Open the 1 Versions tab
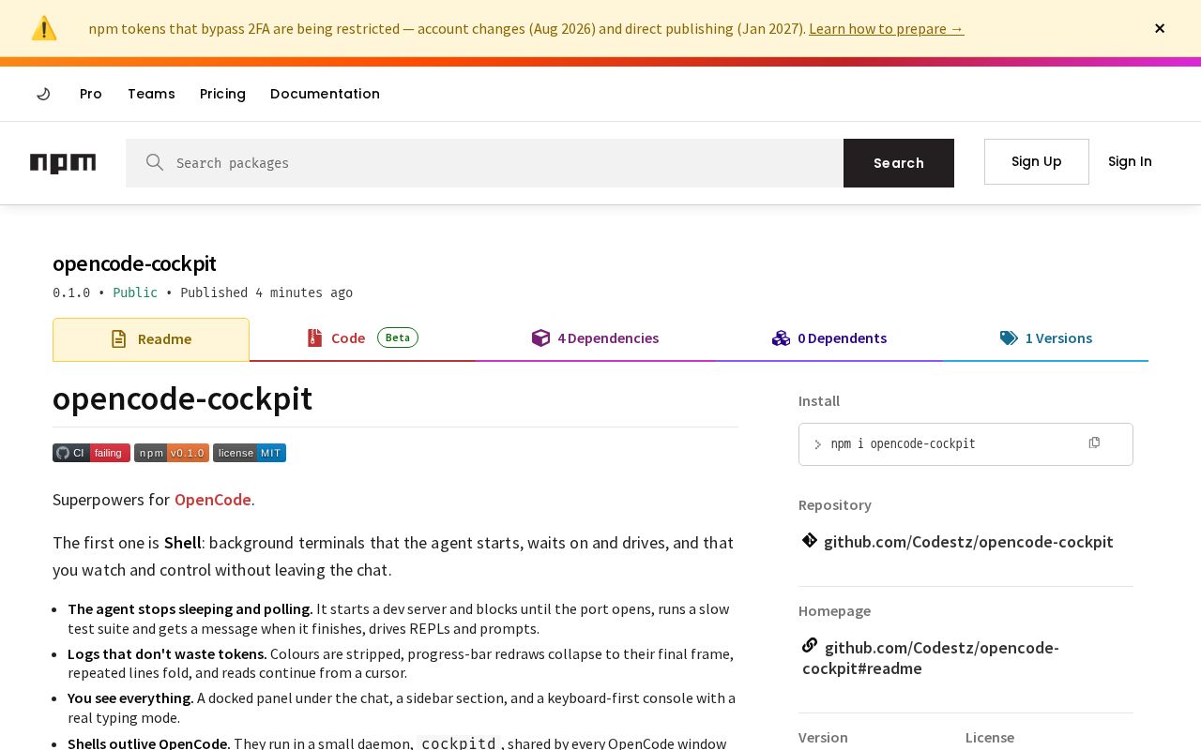Image resolution: width=1201 pixels, height=750 pixels. (x=1045, y=338)
